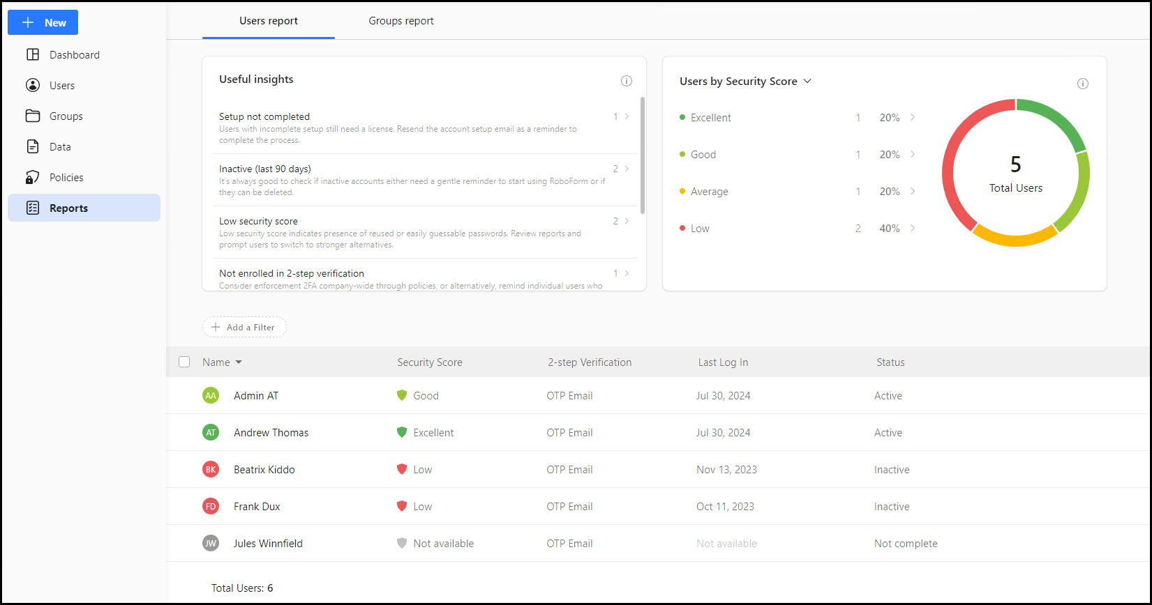Click the New button
The width and height of the screenshot is (1152, 605).
[43, 22]
